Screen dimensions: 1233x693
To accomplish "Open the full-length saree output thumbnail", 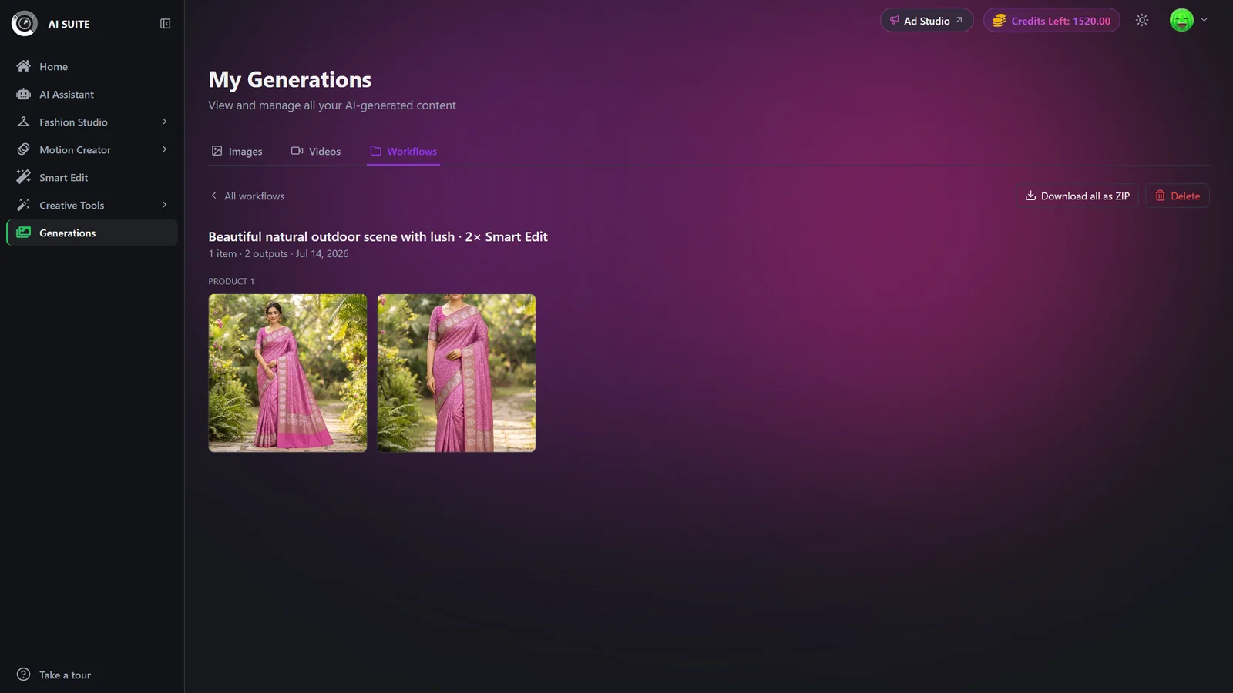I will (287, 373).
